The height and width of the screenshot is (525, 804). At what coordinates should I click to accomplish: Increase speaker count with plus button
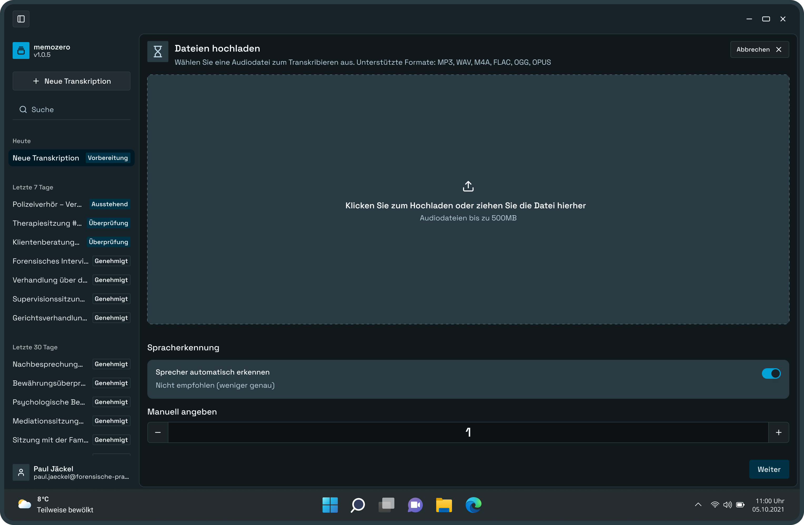point(778,432)
